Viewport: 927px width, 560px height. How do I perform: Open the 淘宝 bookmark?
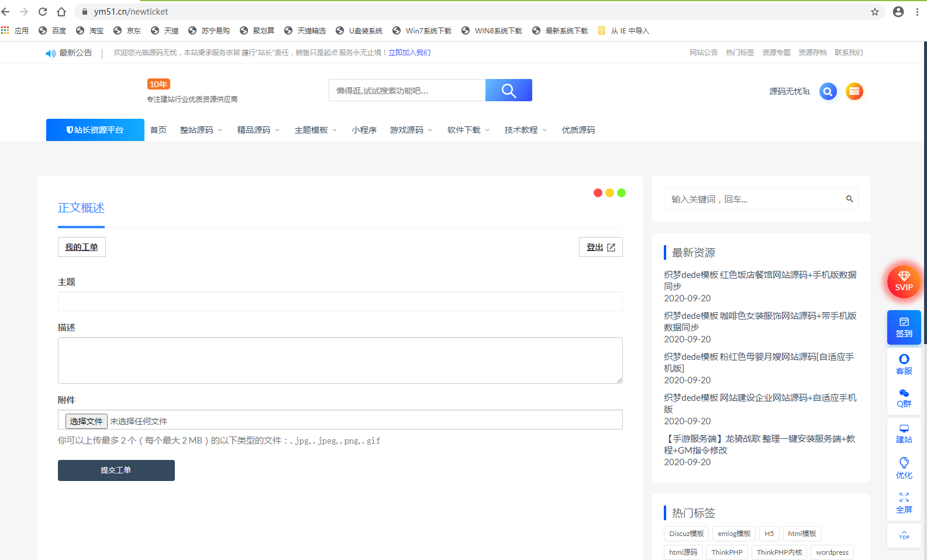[90, 30]
